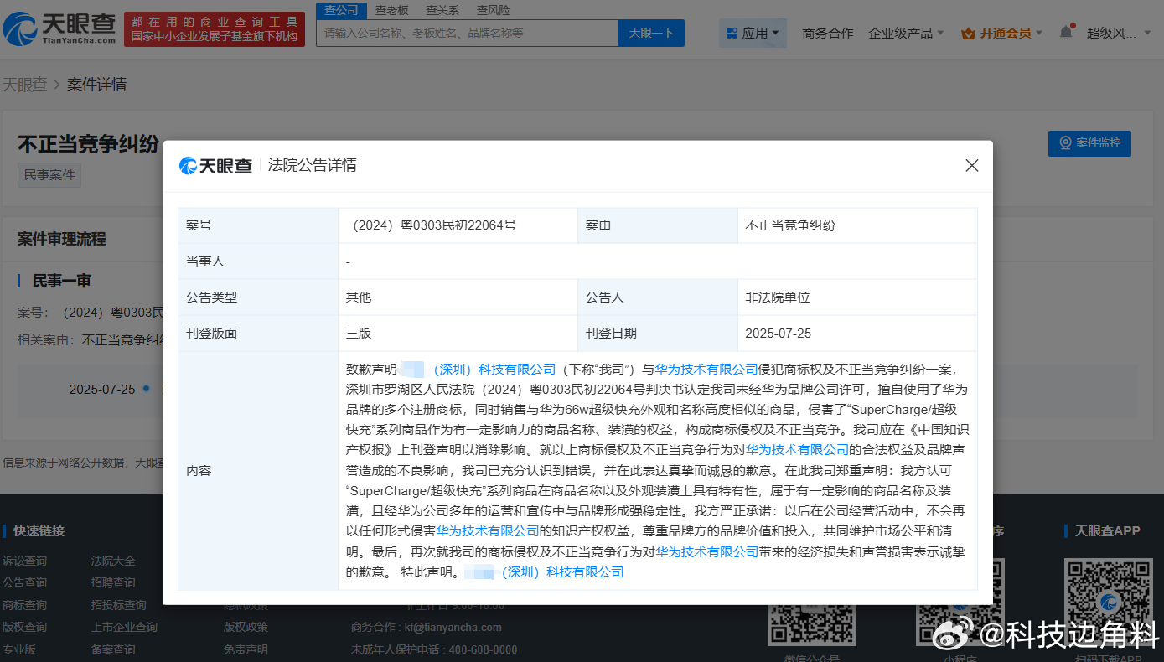The height and width of the screenshot is (662, 1164).
Task: Click the 天眼查APP download QR code
Action: 1110,602
